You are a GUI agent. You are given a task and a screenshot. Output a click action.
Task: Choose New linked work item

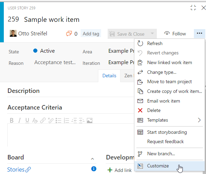point(170,62)
